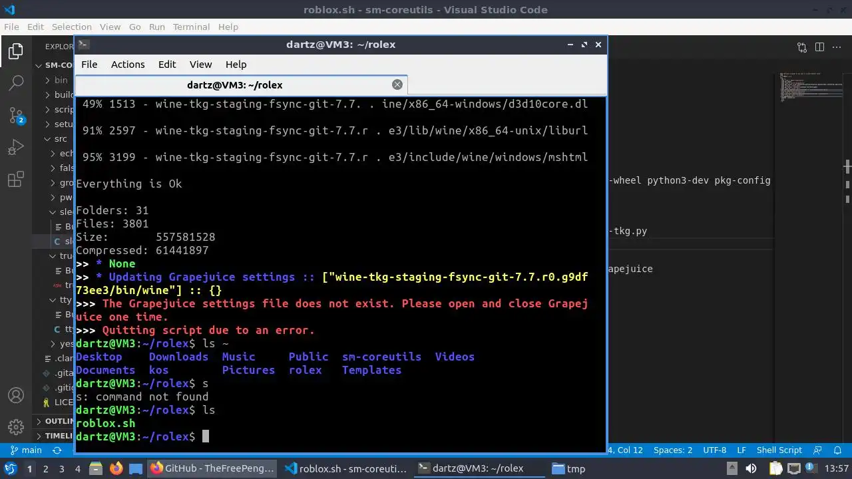Open Run and Debug view
852x479 pixels.
pyautogui.click(x=16, y=147)
